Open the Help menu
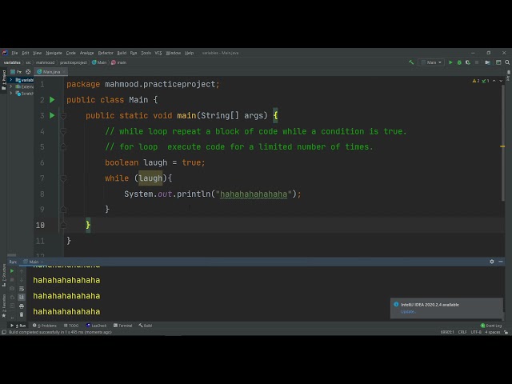Screen dimensions: 512x384 pos(189,53)
